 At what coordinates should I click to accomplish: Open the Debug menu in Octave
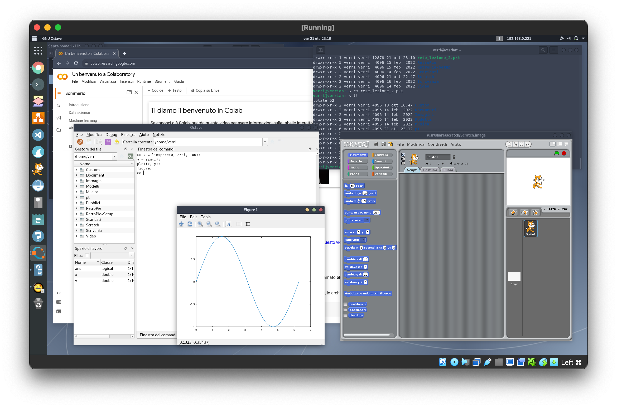111,135
